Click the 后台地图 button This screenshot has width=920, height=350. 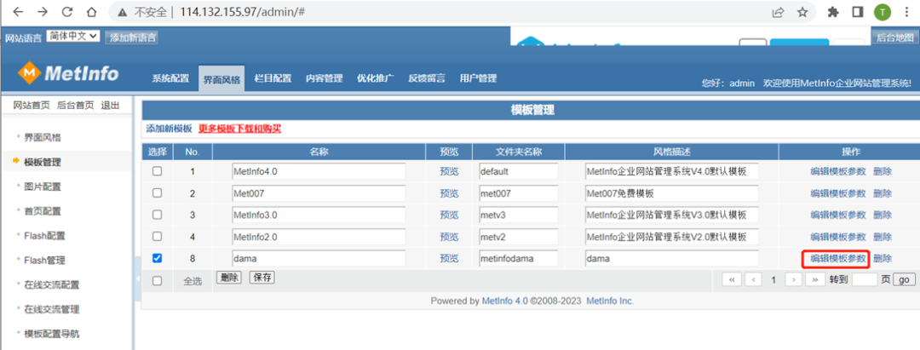point(894,37)
